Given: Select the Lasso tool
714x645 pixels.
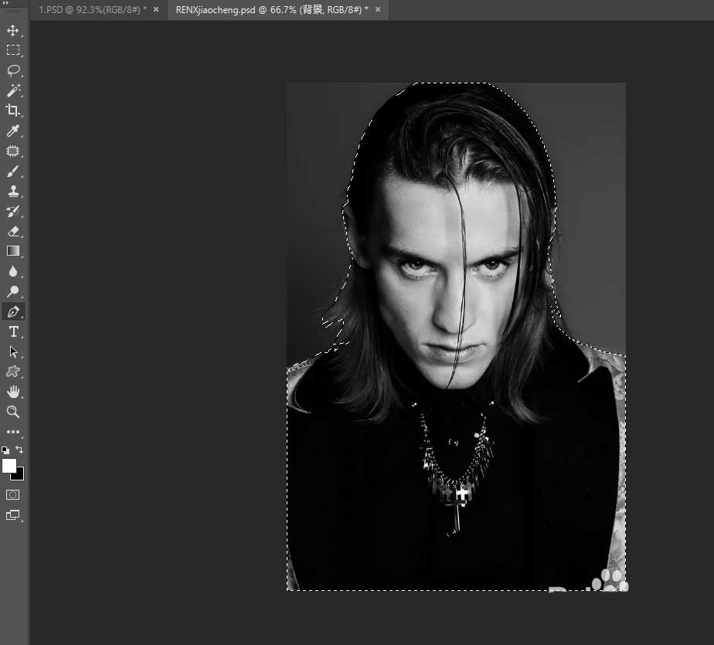Looking at the screenshot, I should point(12,70).
